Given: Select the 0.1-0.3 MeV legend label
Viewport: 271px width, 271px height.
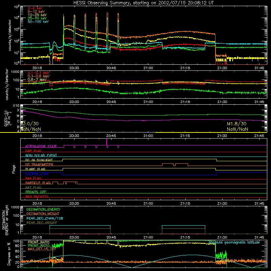Looking at the screenshot, I should pyautogui.click(x=39, y=73).
